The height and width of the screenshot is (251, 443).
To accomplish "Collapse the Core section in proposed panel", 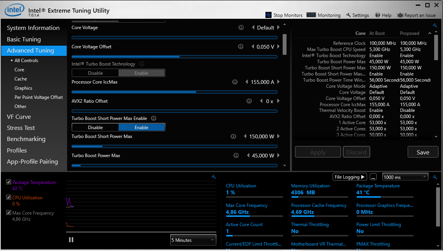I will coord(430,33).
